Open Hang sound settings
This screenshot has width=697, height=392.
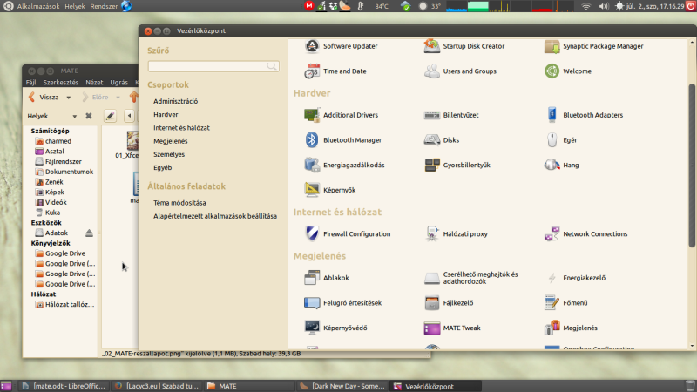(561, 165)
